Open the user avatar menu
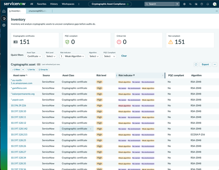 [x=215, y=4]
